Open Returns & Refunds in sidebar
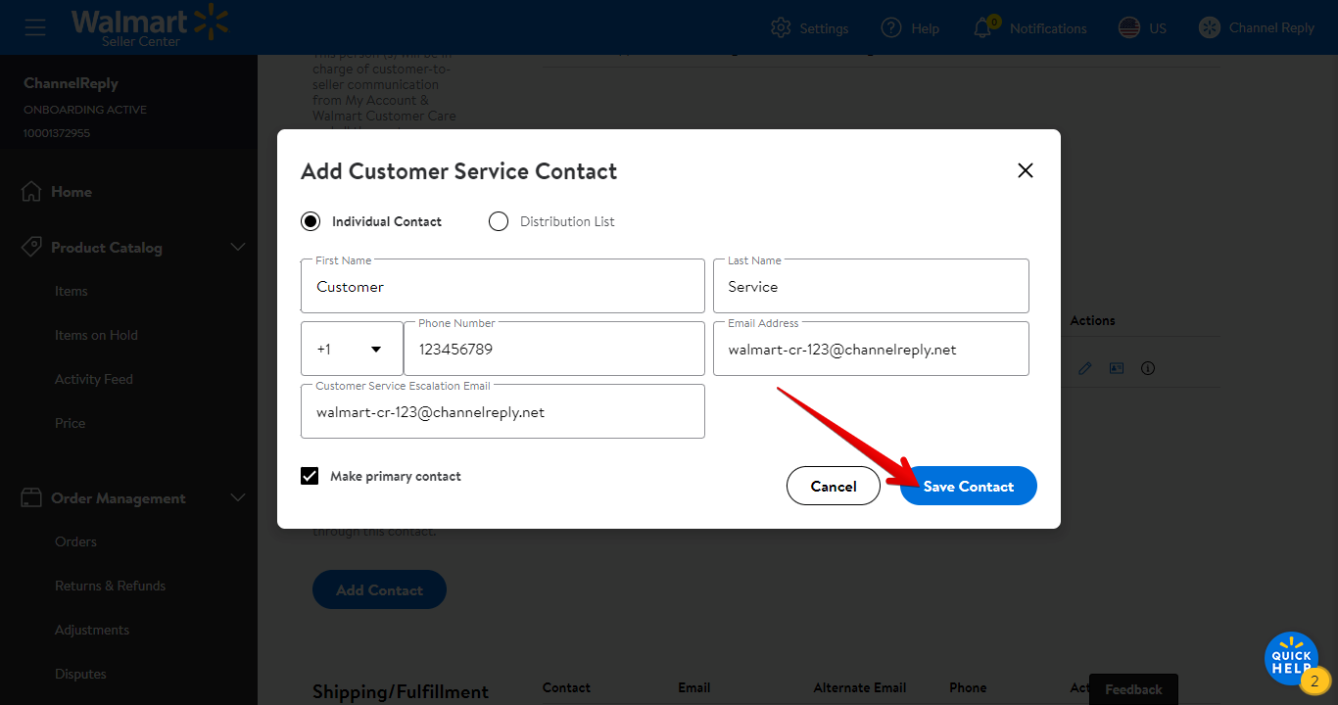Screen dimensions: 1338x705 click(x=111, y=586)
